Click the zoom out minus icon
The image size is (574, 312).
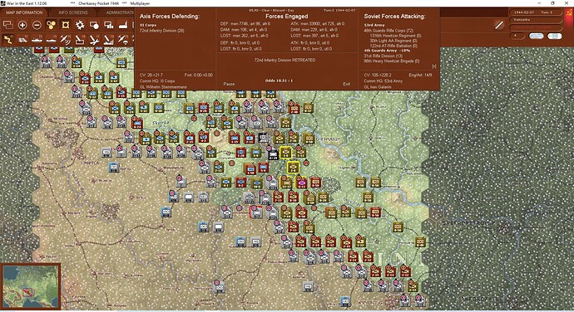click(x=37, y=25)
